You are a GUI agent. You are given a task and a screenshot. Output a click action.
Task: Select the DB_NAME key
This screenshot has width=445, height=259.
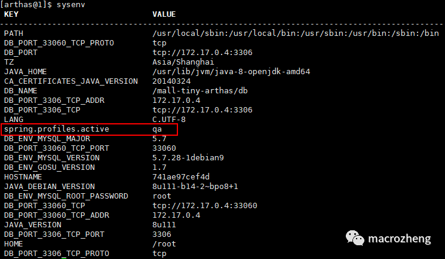[21, 91]
